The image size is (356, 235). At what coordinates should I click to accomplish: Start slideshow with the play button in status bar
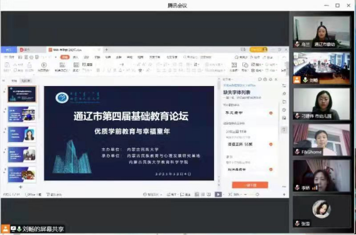coord(218,194)
